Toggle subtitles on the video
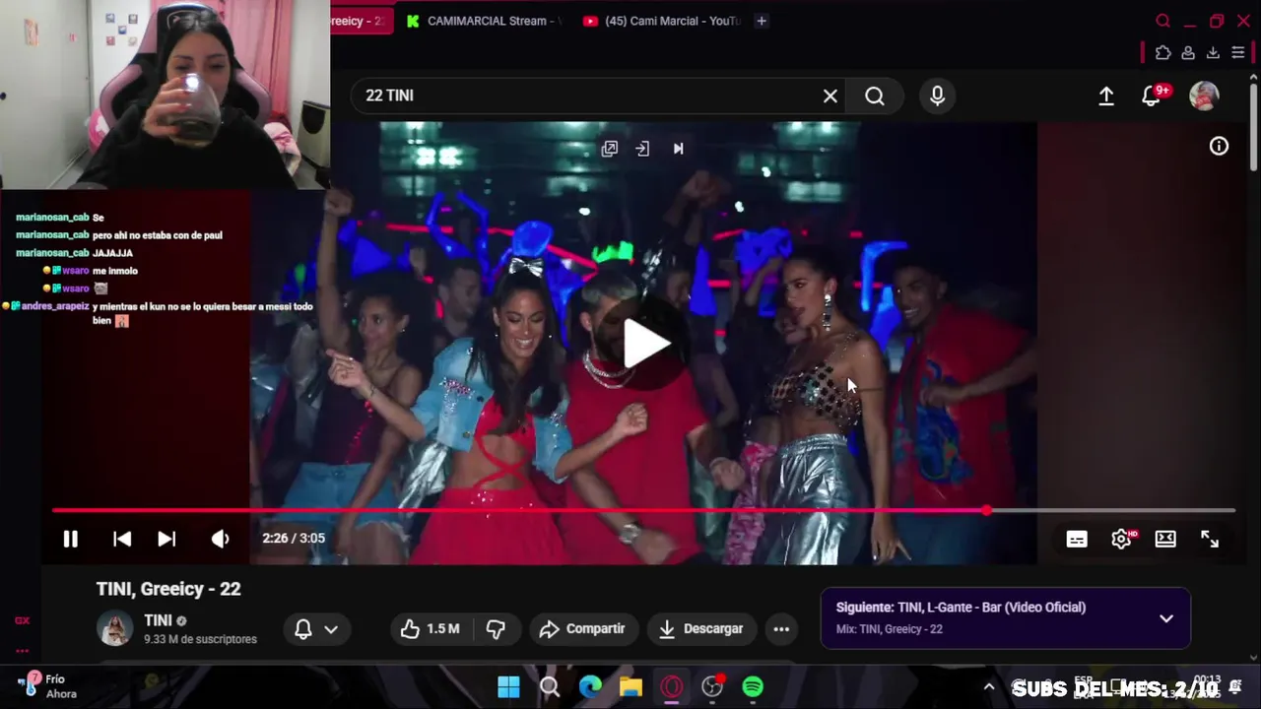The height and width of the screenshot is (709, 1261). (x=1077, y=539)
